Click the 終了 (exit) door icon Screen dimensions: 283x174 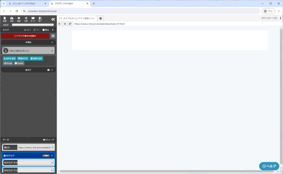[x=40, y=19]
